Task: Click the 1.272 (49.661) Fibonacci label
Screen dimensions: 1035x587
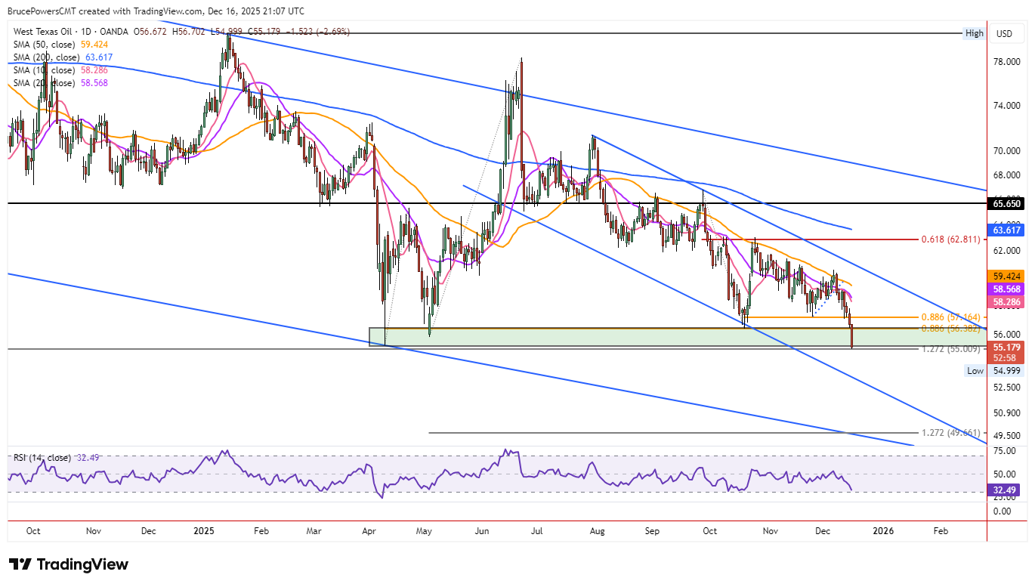Action: click(950, 433)
